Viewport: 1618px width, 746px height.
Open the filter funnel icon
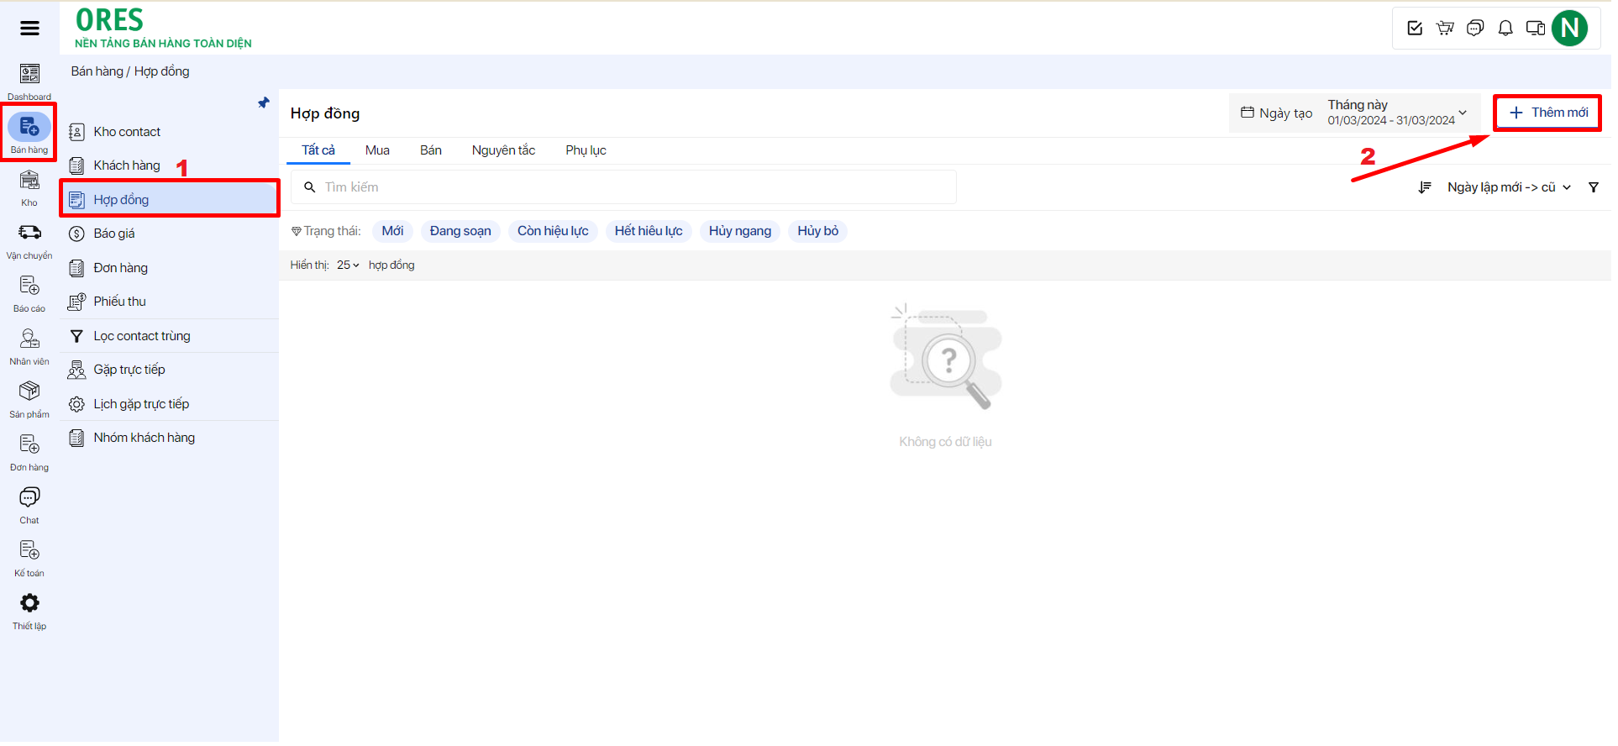pos(1593,187)
